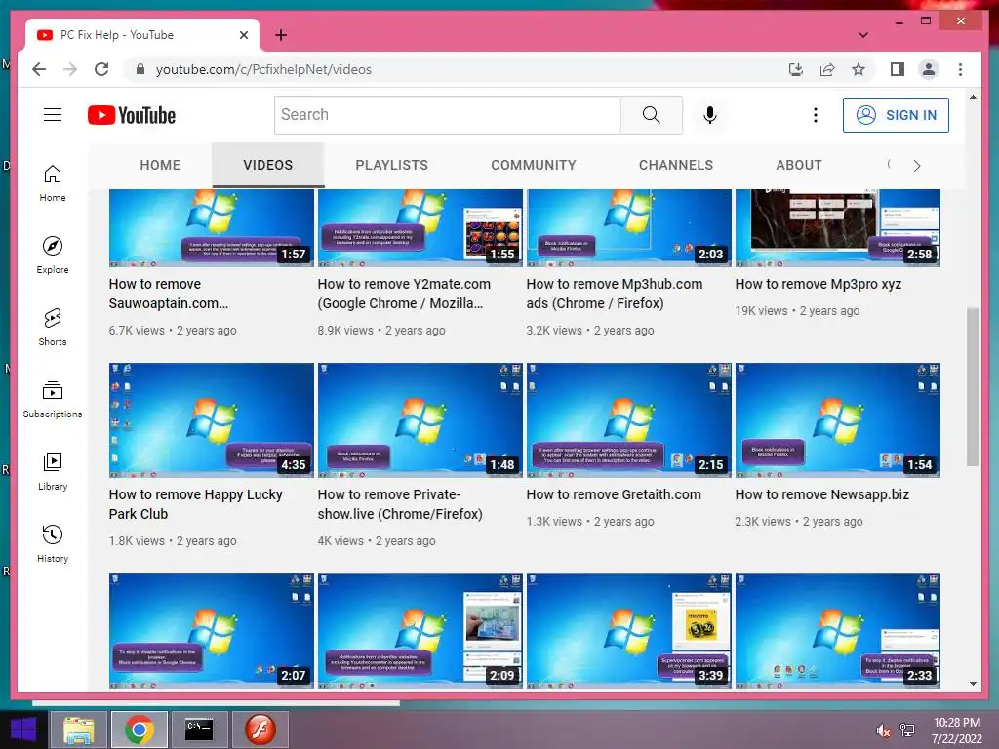Share this page via share icon
Screen dimensions: 999x749
click(827, 69)
